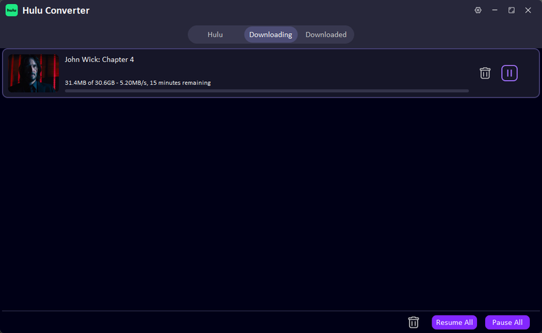Click the title text John Wick: Chapter 4

tap(99, 60)
